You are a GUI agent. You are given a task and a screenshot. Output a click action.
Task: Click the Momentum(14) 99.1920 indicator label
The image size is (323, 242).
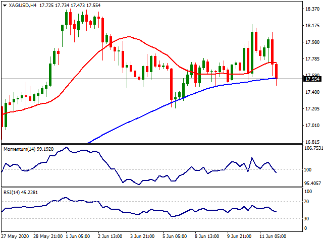tap(28, 149)
